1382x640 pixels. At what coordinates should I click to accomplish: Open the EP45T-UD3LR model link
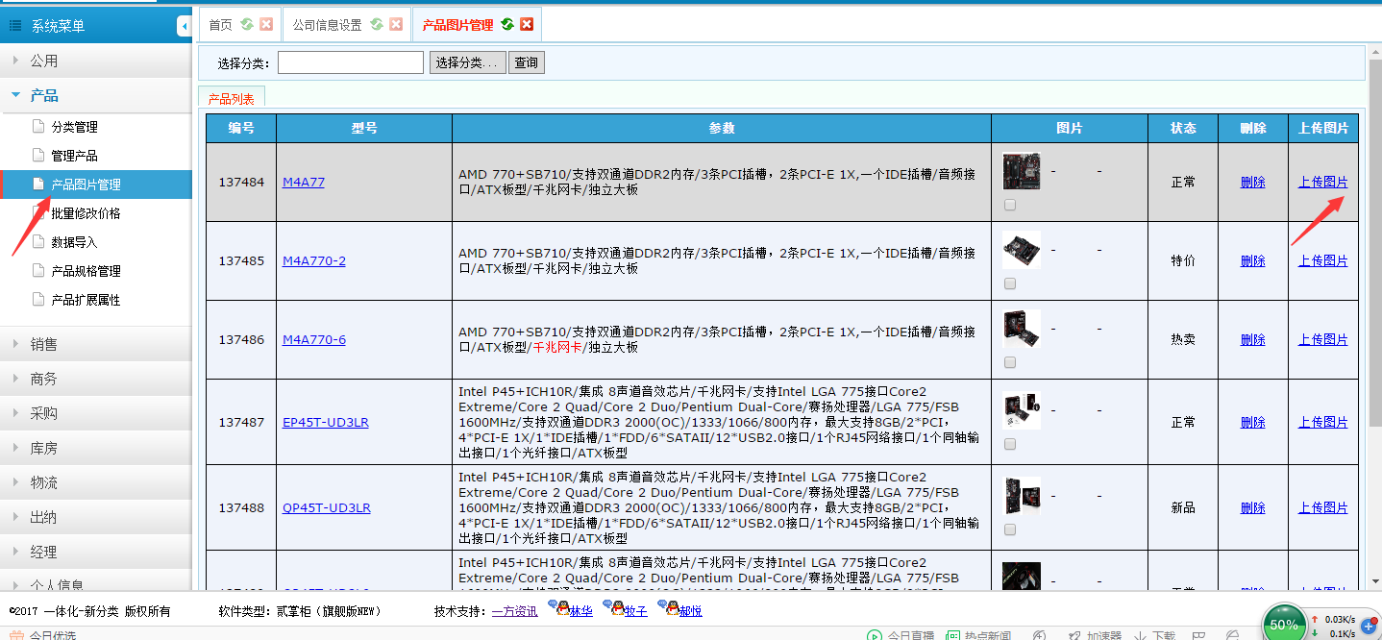coord(326,422)
